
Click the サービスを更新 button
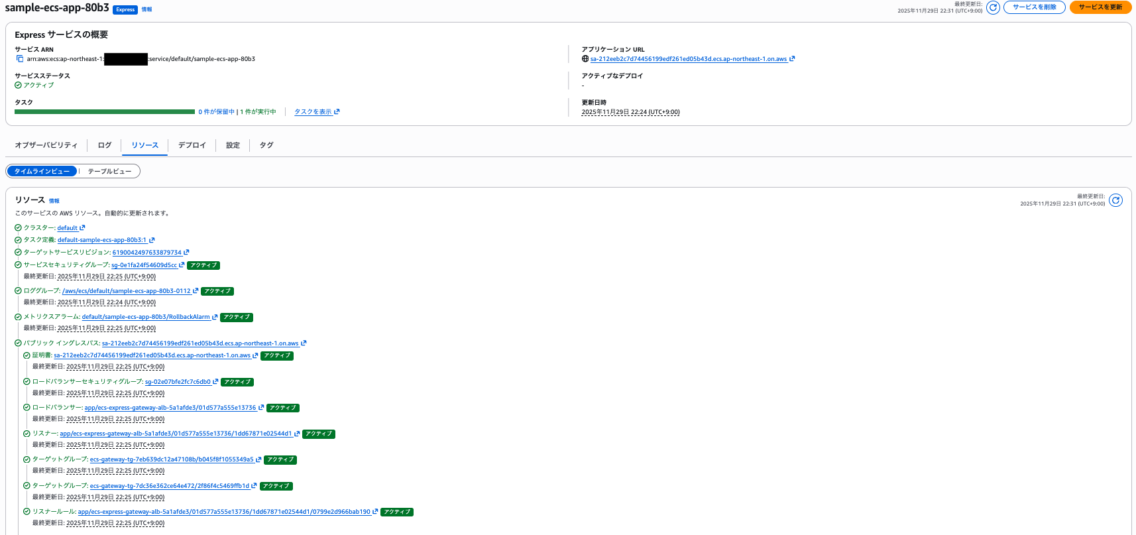[1100, 7]
